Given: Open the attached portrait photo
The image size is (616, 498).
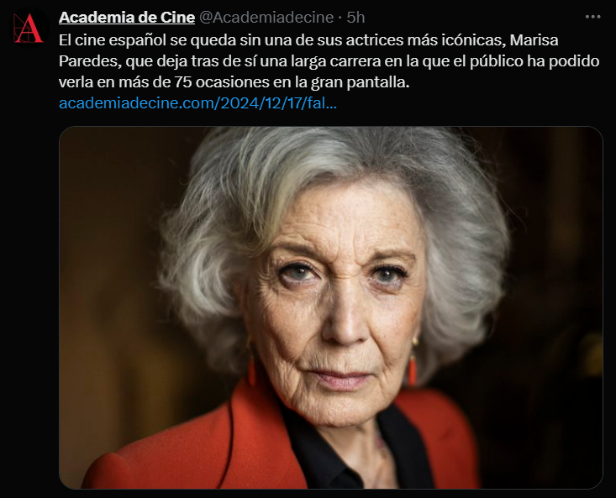Looking at the screenshot, I should (x=331, y=307).
